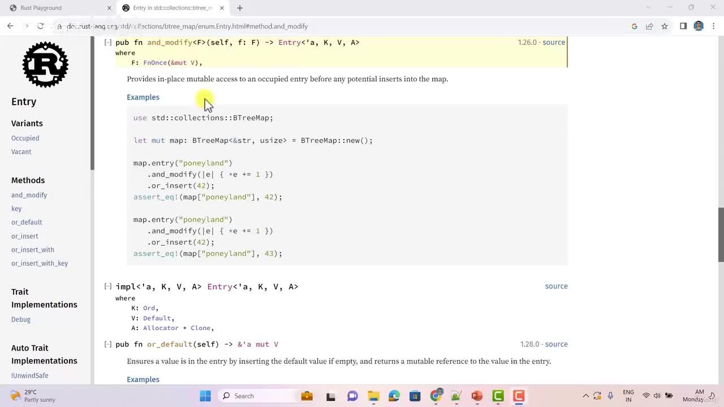This screenshot has width=724, height=407.
Task: Open the browser side panel
Action: coord(683,26)
